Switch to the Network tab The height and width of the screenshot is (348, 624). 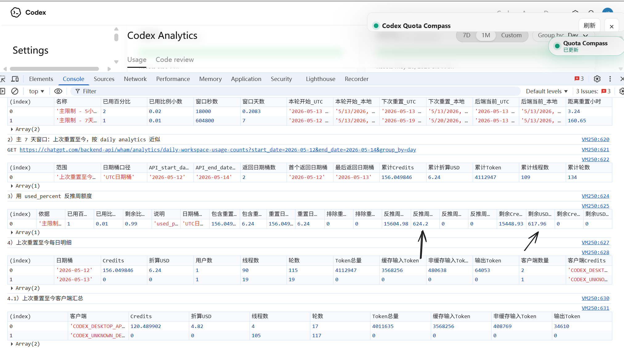135,79
